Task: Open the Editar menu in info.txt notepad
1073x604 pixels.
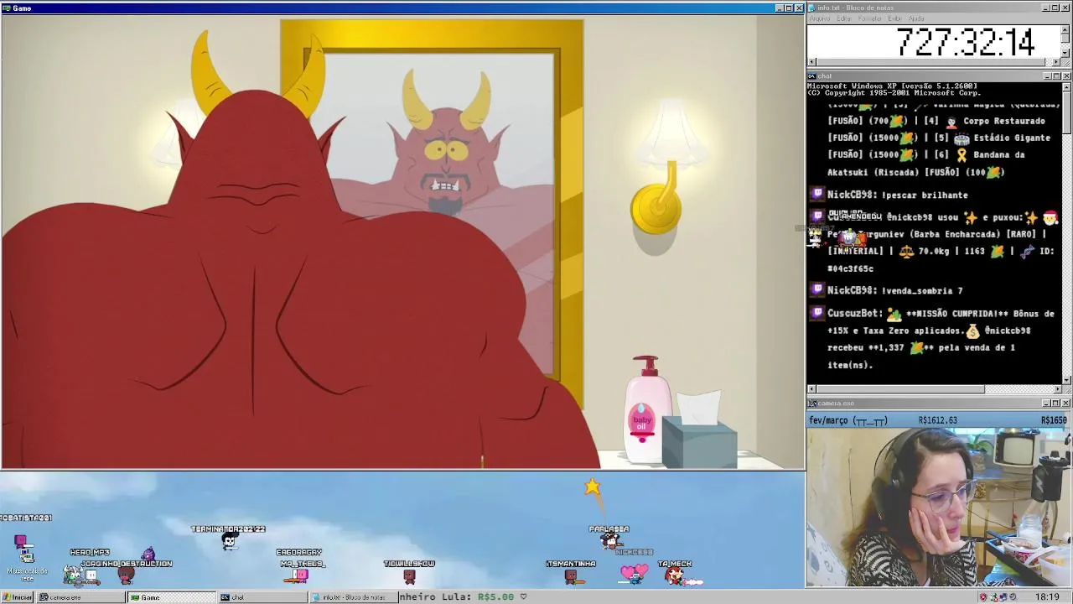Action: [x=843, y=18]
